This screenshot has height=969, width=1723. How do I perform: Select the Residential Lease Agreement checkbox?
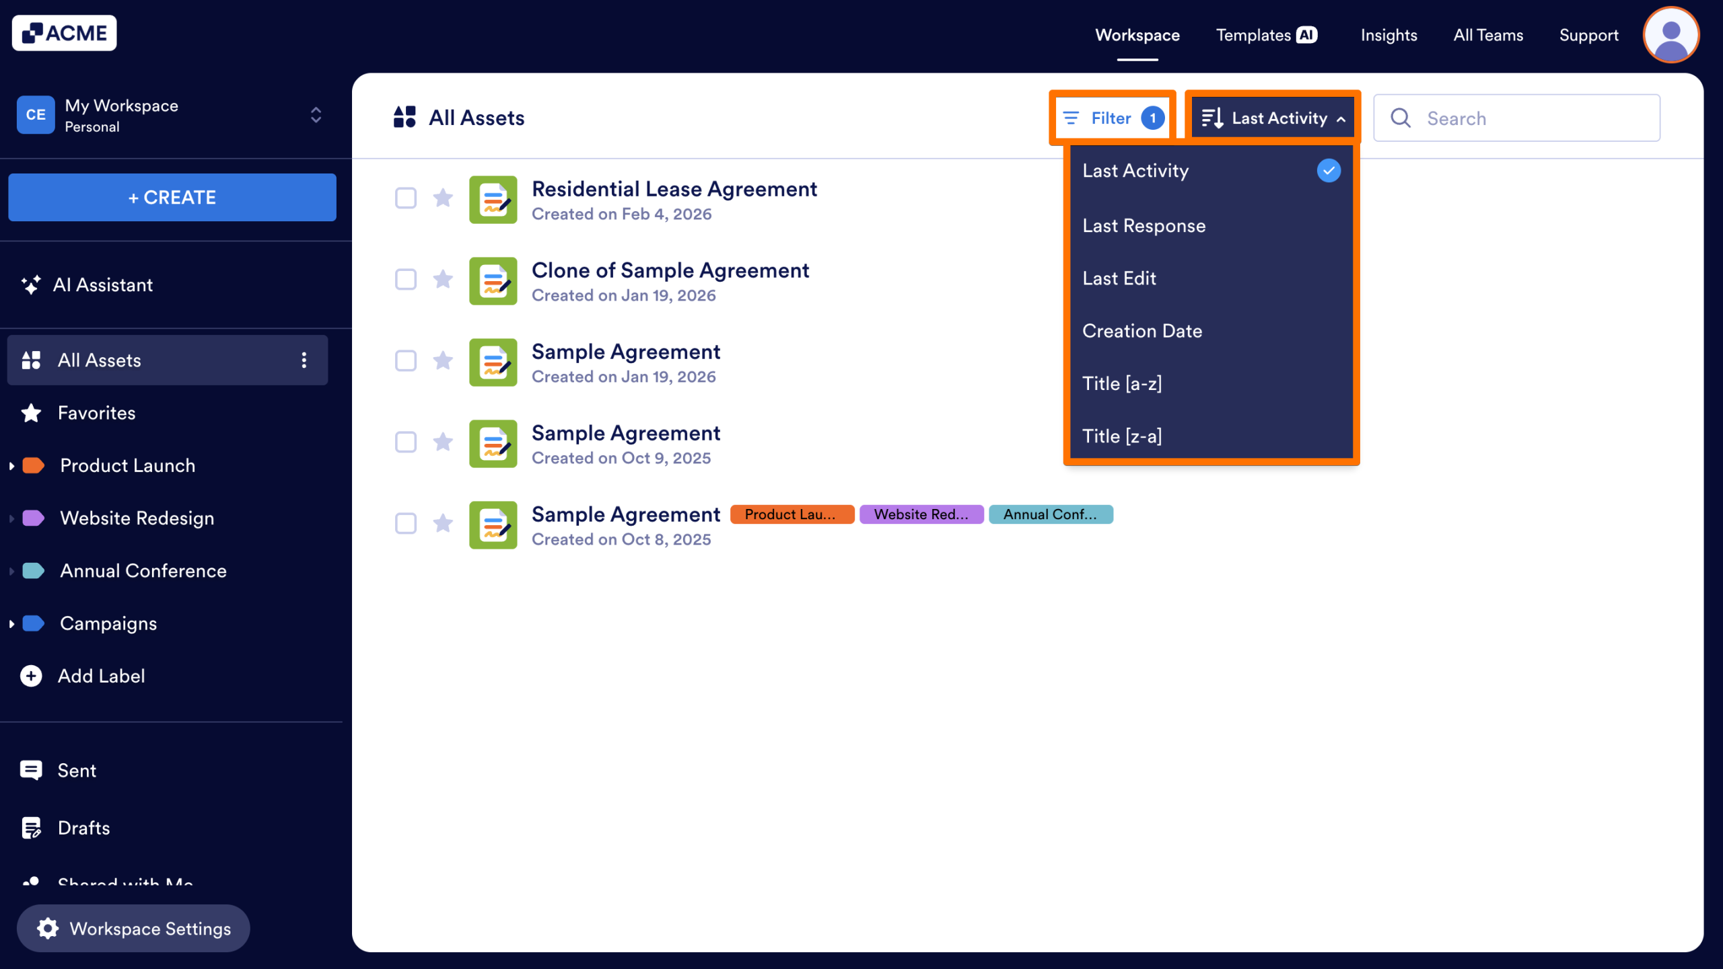click(406, 198)
